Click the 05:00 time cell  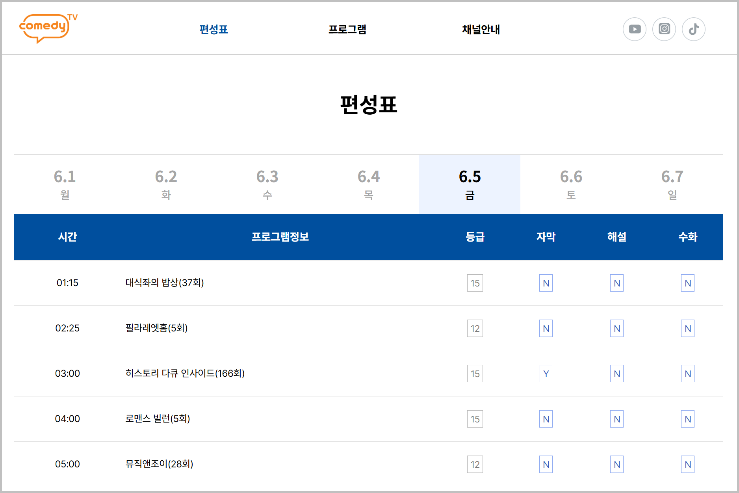coord(67,464)
